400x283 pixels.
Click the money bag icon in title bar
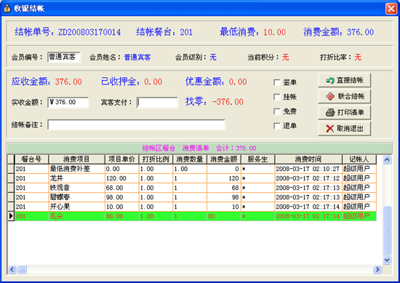pos(7,9)
